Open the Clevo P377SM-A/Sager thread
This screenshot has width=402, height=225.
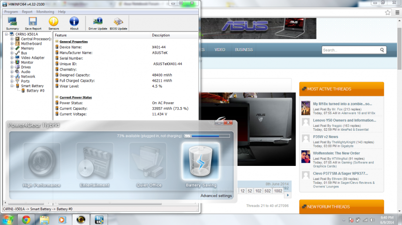(x=340, y=173)
